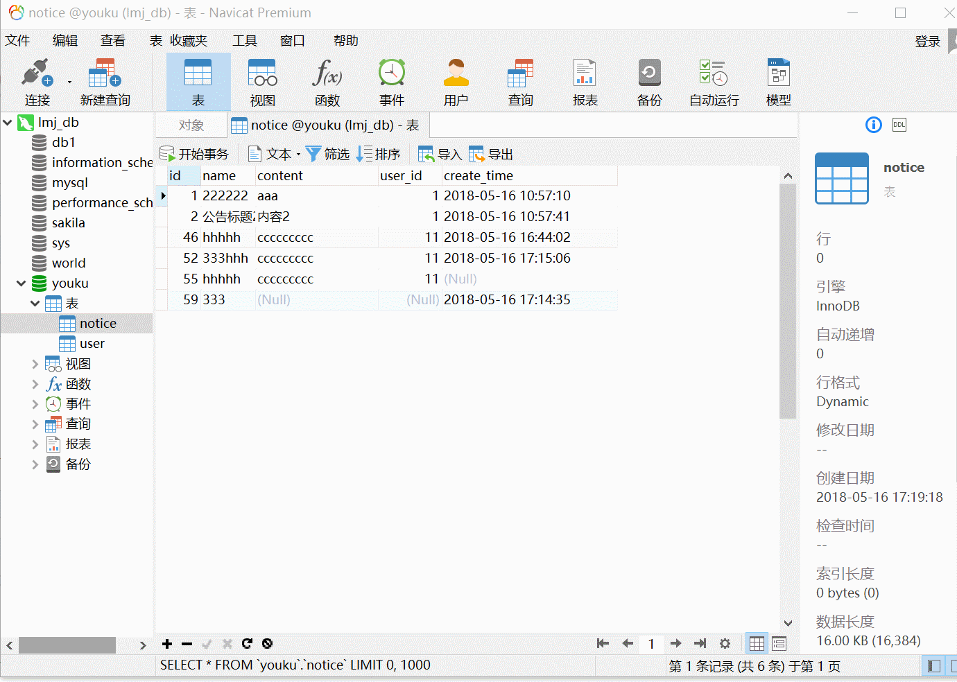Open the 工具 (Tools) menu
957x682 pixels.
(244, 40)
